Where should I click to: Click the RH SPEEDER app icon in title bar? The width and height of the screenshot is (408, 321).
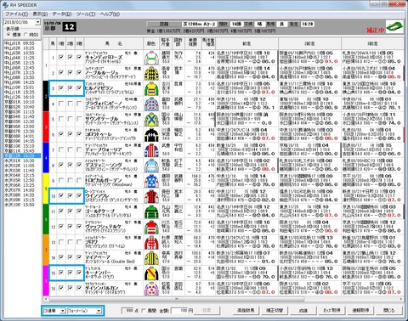5,5
